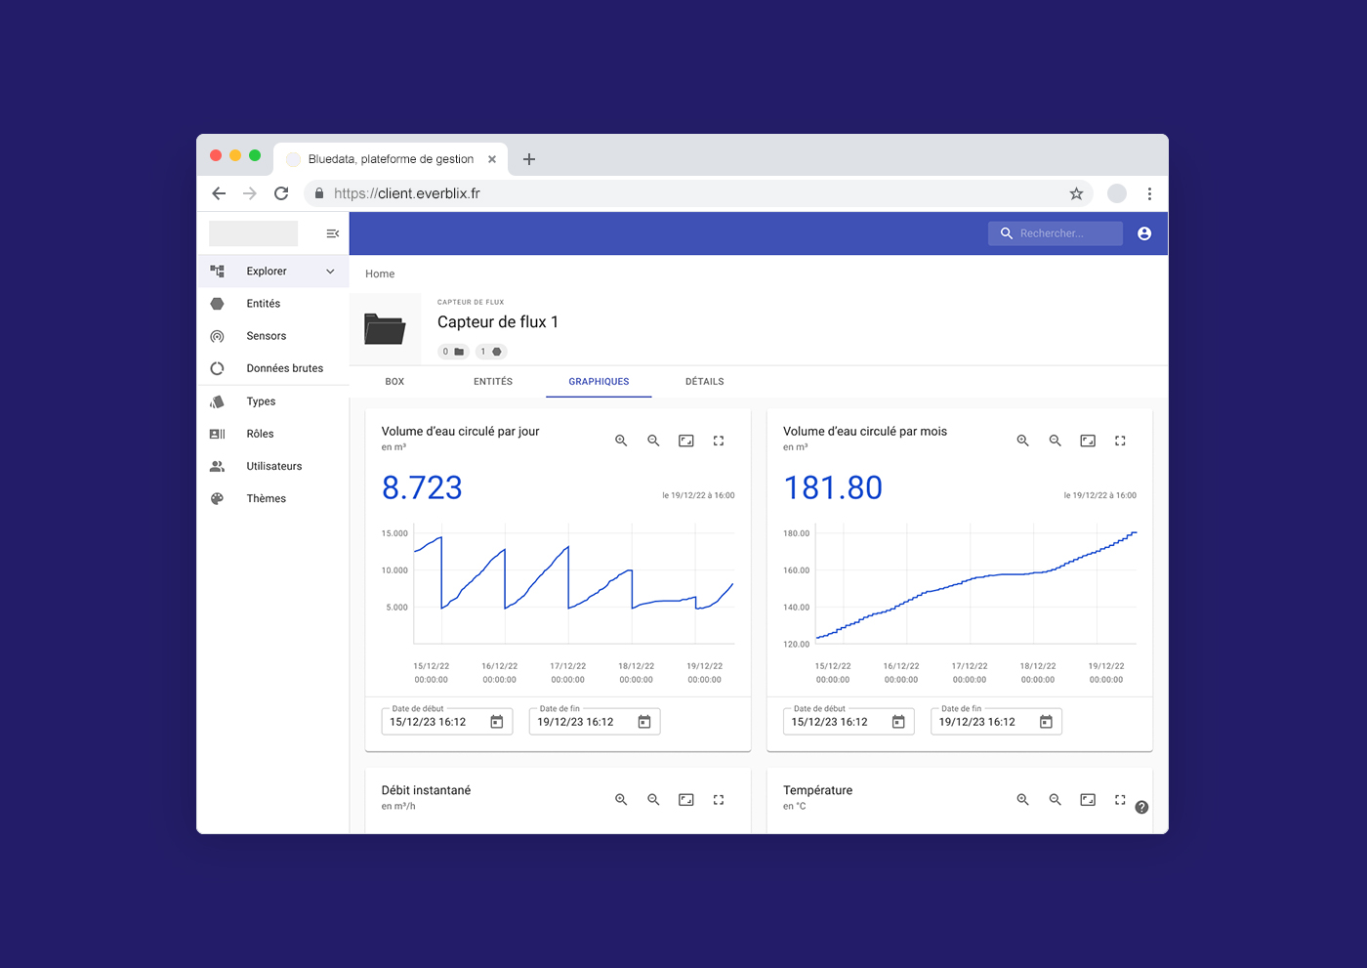The height and width of the screenshot is (968, 1367).
Task: Open the user account icon in the blue header
Action: 1144,233
